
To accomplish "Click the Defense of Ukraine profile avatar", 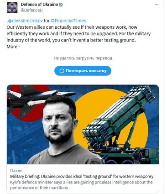I will coord(12,7).
